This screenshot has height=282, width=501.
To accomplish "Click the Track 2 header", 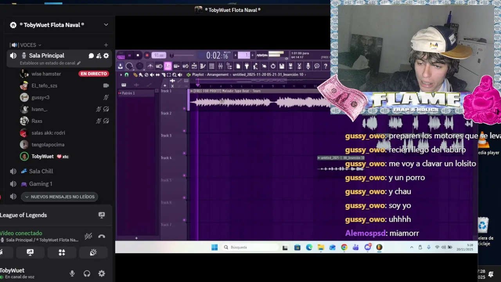I will (x=173, y=122).
